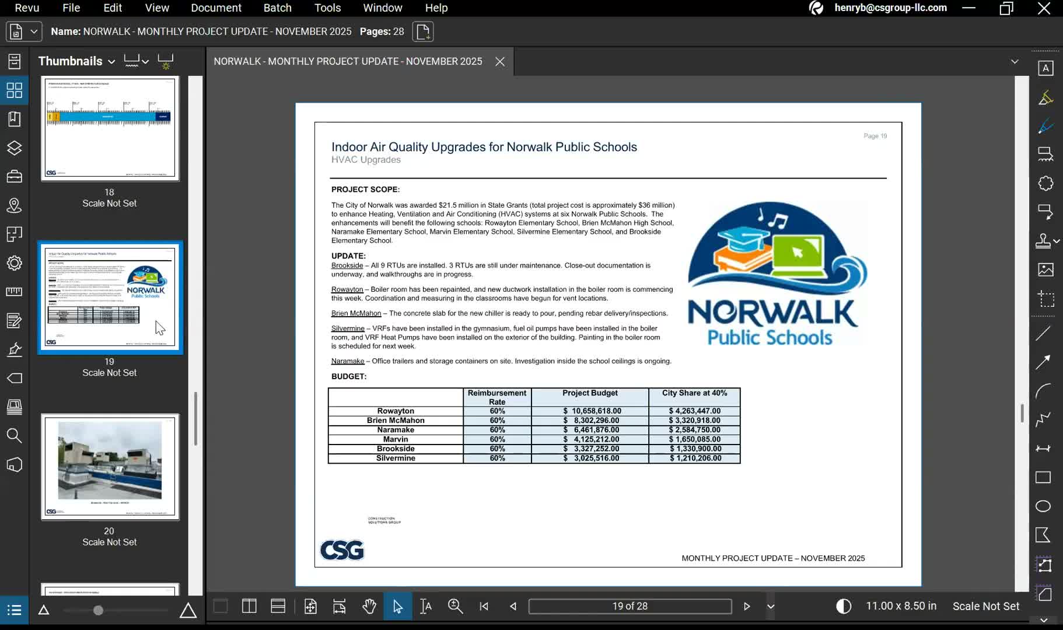Adjust the thumbnail size slider
Screen dimensions: 1063x630
click(x=99, y=610)
